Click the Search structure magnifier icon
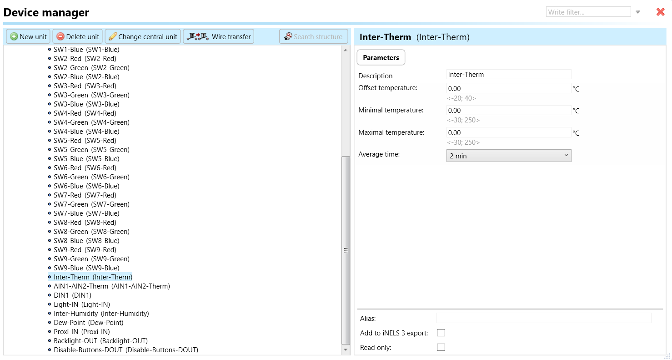Viewport: 672px width, 360px height. pyautogui.click(x=288, y=36)
